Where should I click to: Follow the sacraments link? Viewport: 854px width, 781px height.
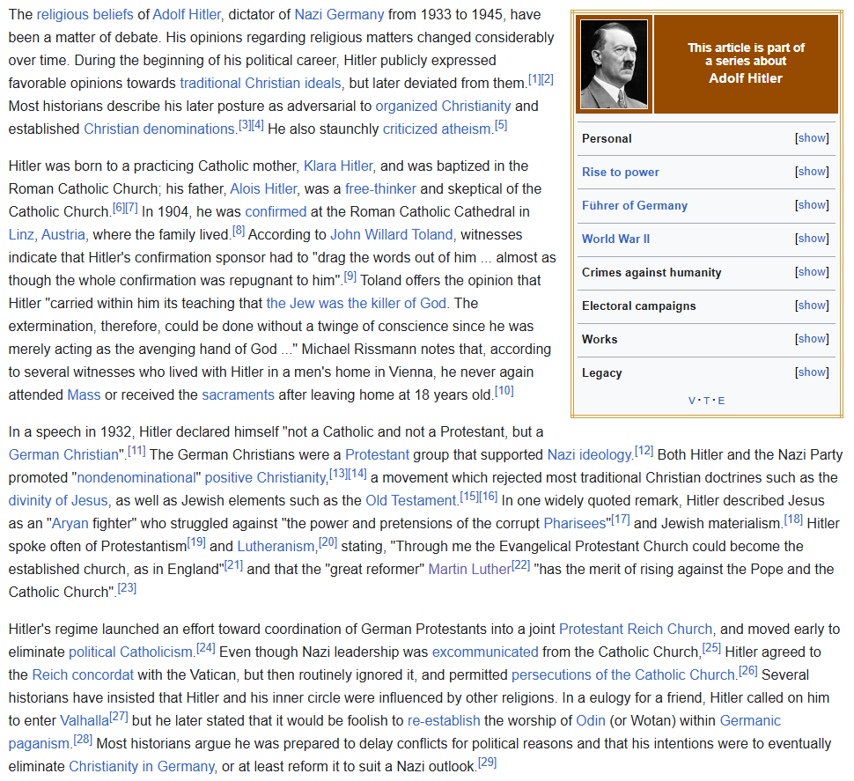tap(238, 394)
